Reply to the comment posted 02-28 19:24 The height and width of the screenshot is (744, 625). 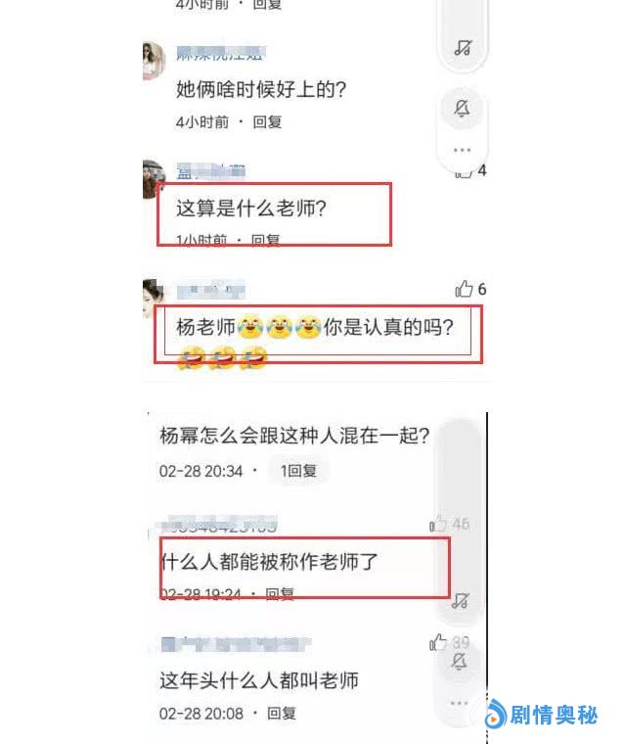[x=280, y=593]
